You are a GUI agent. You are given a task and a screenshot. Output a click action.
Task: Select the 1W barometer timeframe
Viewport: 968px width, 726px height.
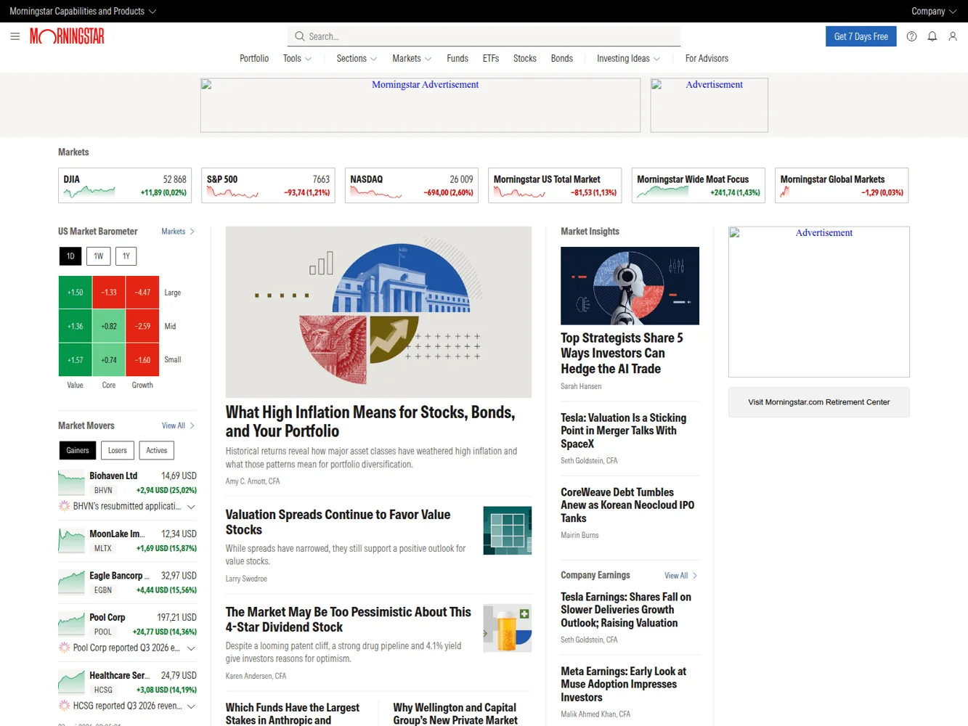[99, 256]
